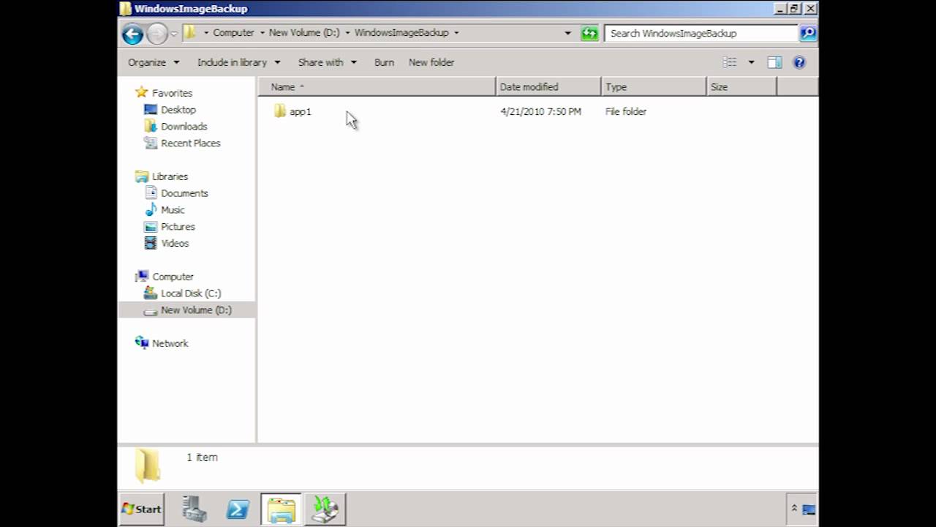Screen dimensions: 936x527
Task: Click the File folder type cell
Action: [625, 111]
